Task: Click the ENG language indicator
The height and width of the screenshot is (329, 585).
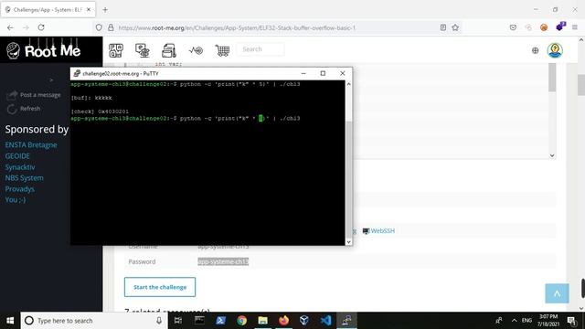Action: pyautogui.click(x=526, y=321)
